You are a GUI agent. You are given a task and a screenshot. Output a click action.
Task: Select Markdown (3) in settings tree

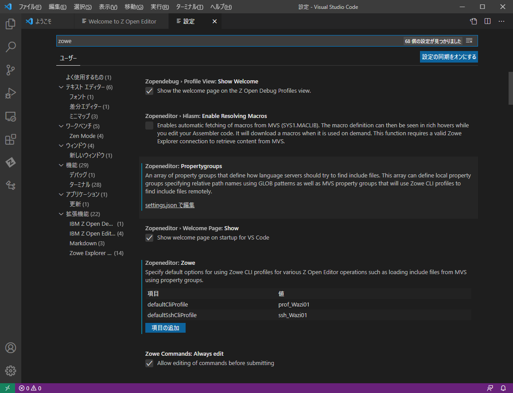pyautogui.click(x=87, y=244)
